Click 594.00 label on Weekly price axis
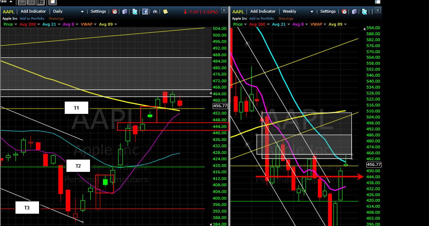The height and width of the screenshot is (226, 429). (x=373, y=28)
